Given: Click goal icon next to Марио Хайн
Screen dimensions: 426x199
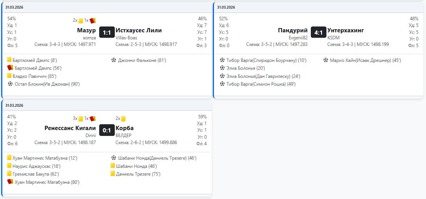Looking at the screenshot, I should click(326, 60).
